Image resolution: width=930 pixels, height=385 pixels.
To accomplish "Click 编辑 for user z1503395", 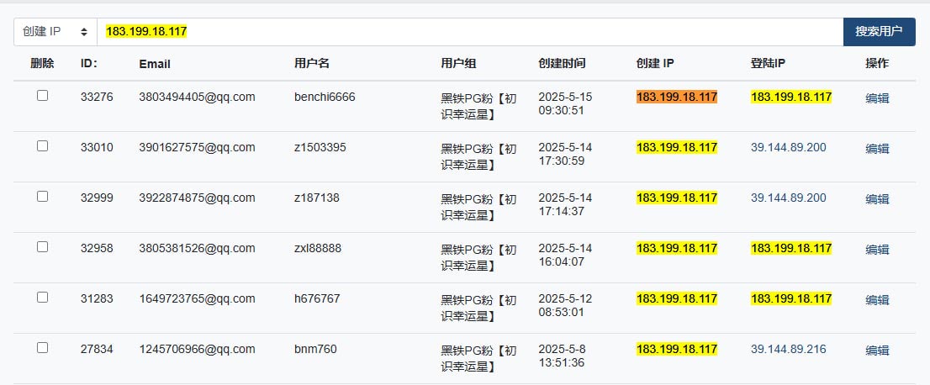I will (877, 149).
